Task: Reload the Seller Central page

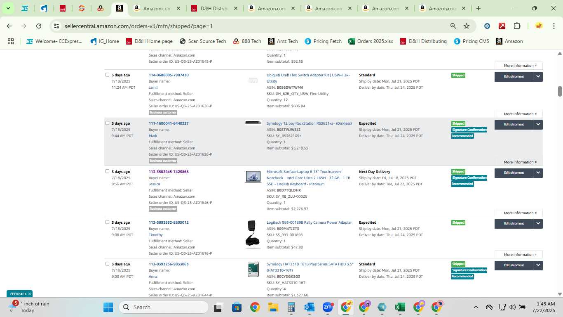Action: pyautogui.click(x=39, y=26)
